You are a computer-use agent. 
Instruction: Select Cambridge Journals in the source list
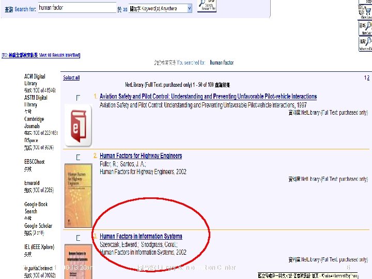coord(34,122)
